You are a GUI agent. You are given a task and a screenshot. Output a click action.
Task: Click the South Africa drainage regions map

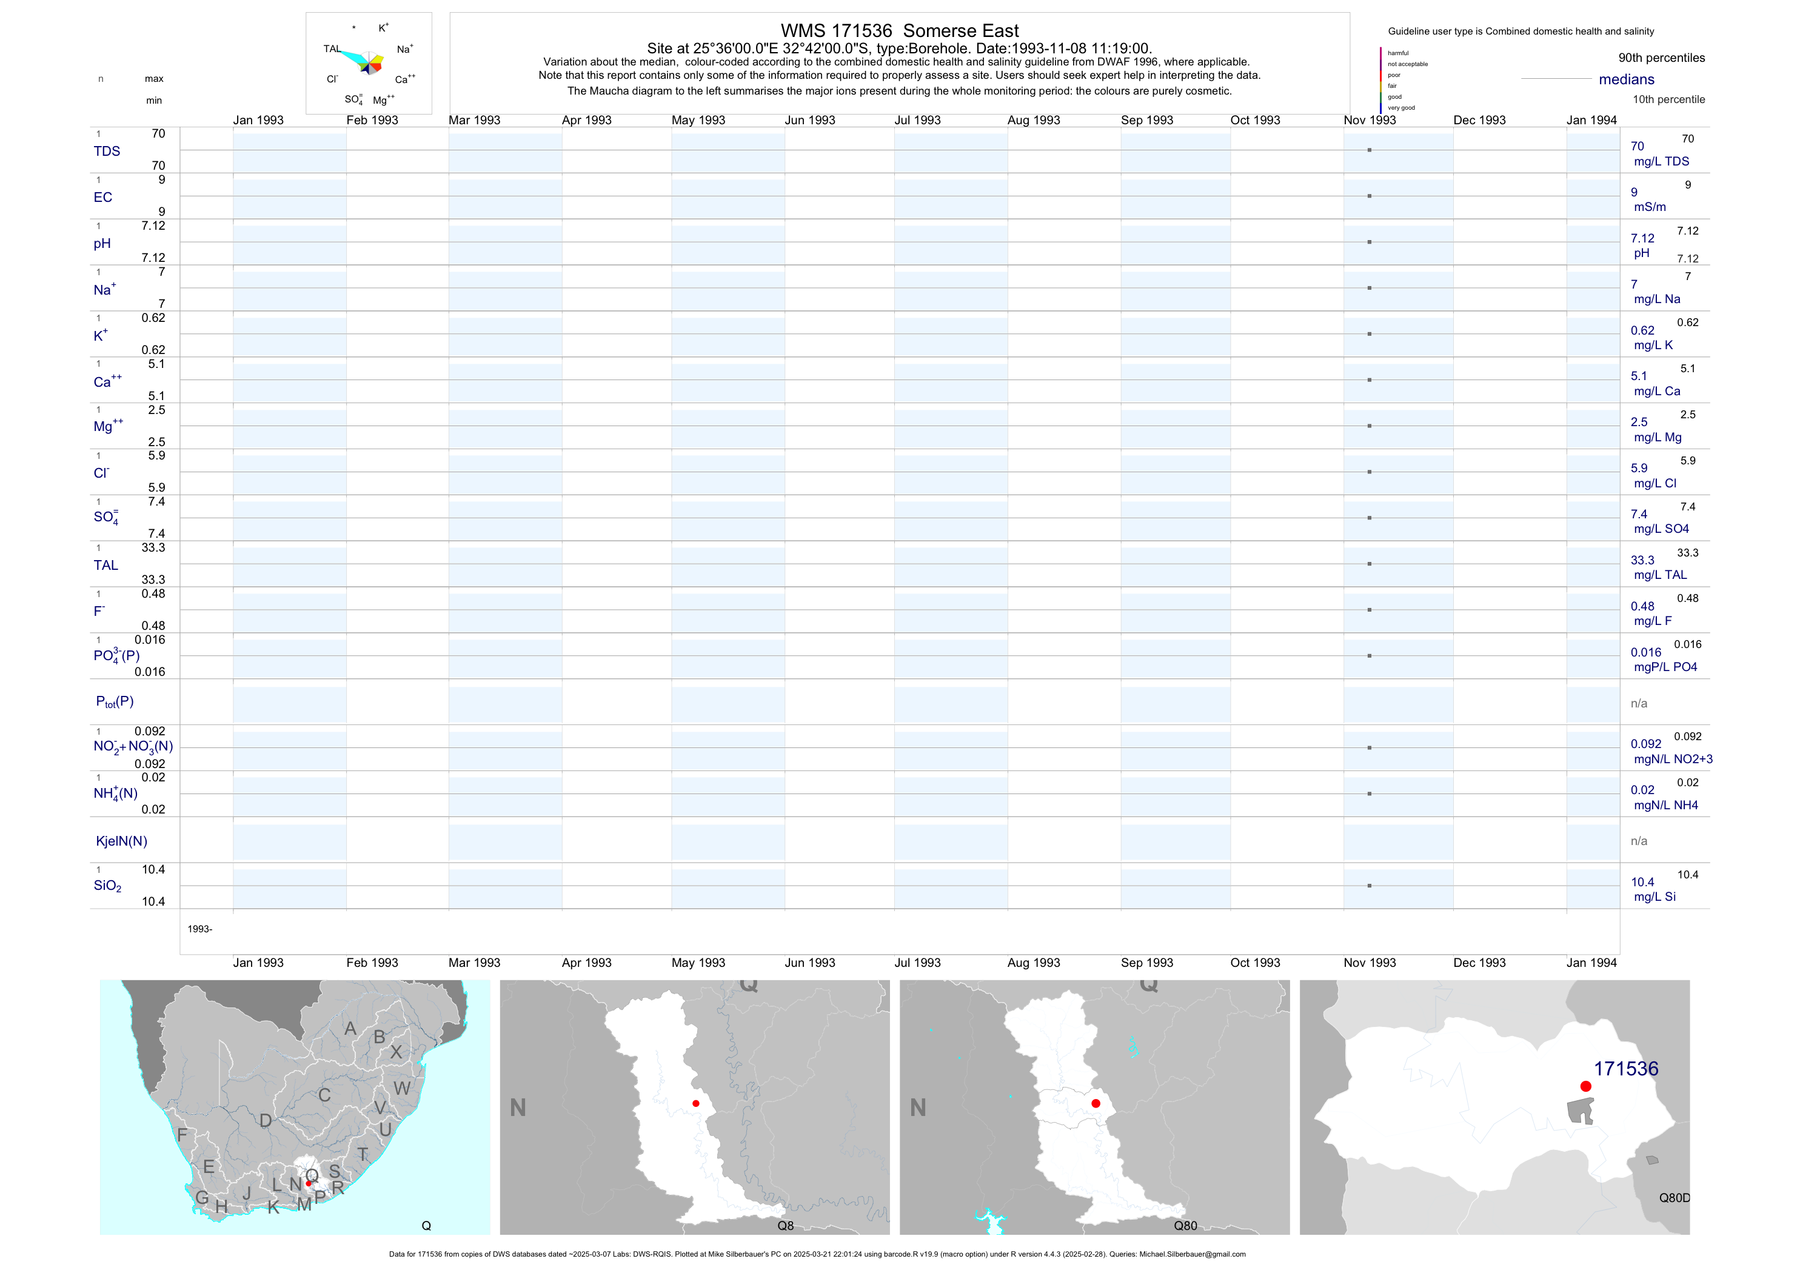pyautogui.click(x=295, y=1107)
